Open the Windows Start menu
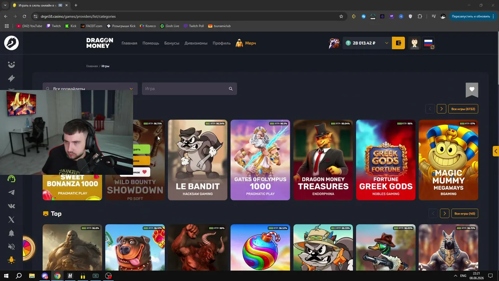Viewport: 499px width, 281px height. (6, 276)
